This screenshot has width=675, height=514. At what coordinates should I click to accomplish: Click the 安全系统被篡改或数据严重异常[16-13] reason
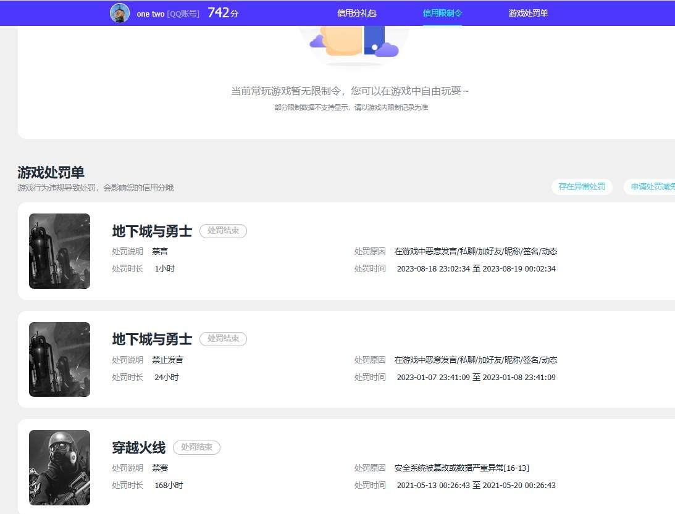[x=461, y=468]
